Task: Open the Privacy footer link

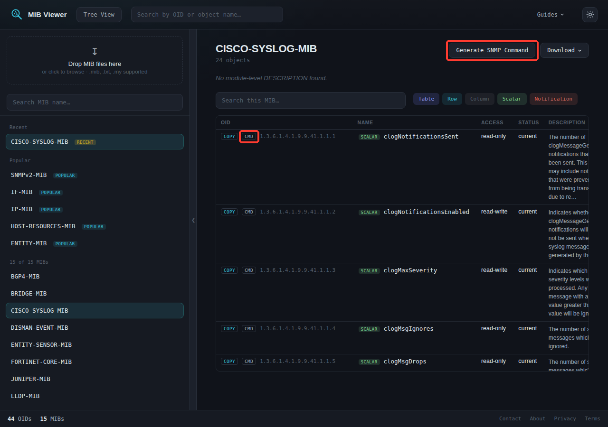Action: point(565,419)
